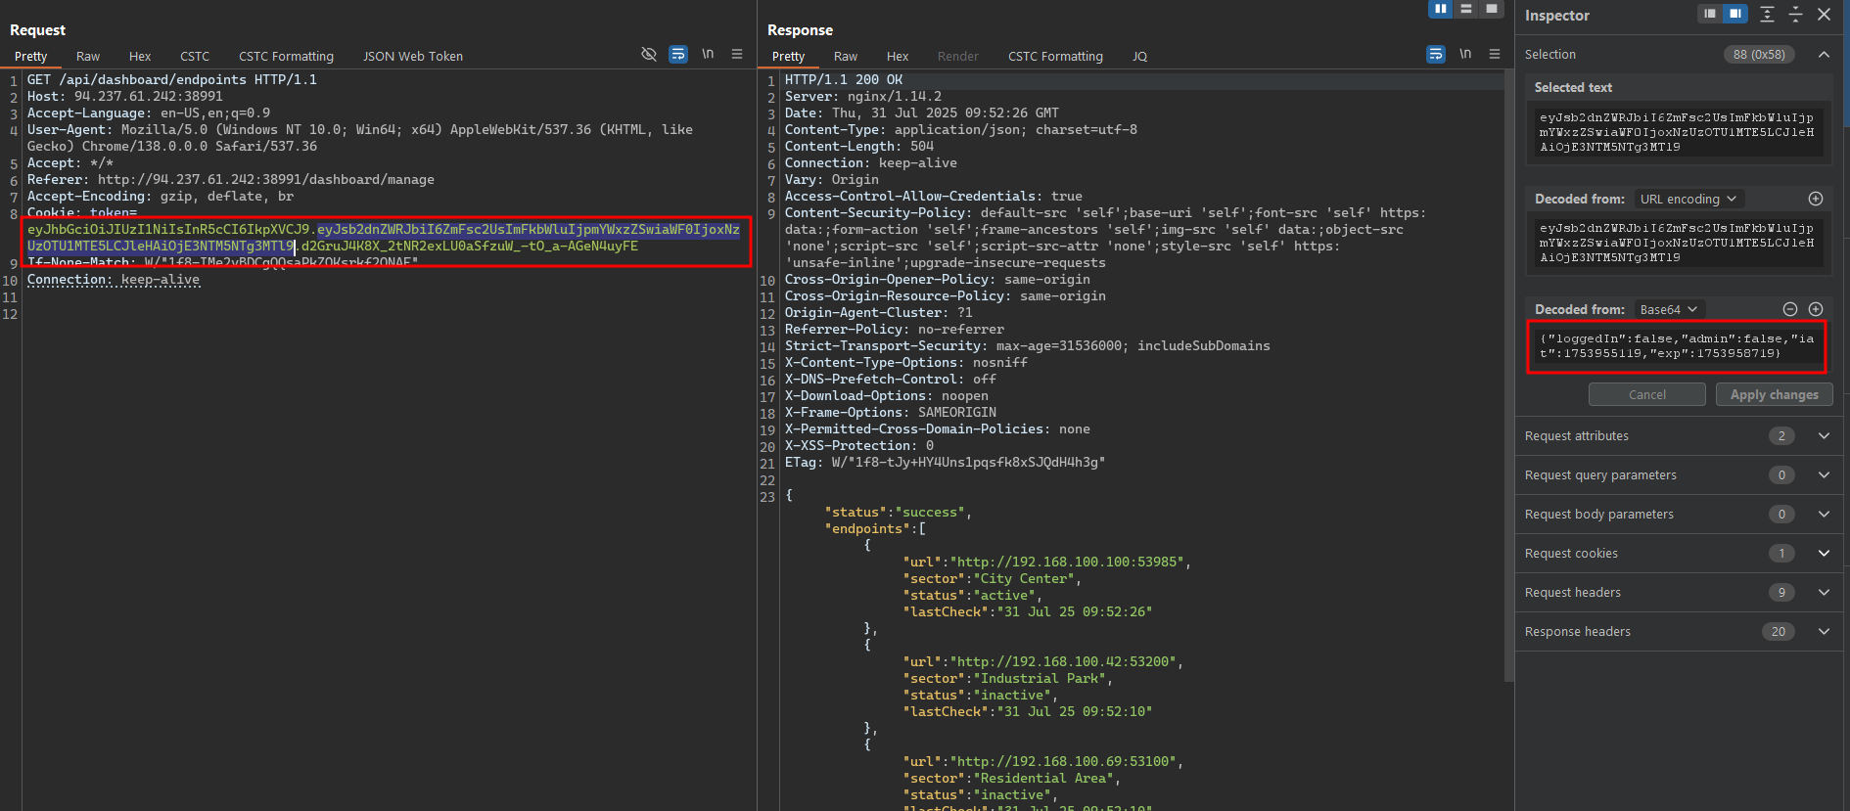Open the Response JQ tab

pyautogui.click(x=1139, y=57)
